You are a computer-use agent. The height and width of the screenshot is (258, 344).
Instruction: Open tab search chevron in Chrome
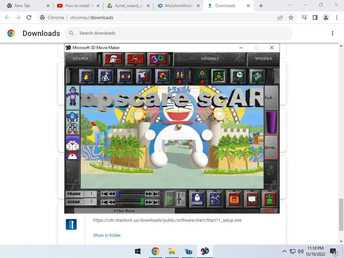point(290,5)
